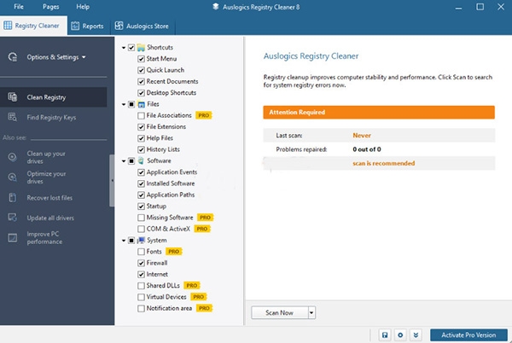Click the Software category icon
This screenshot has height=343, width=512.
click(141, 161)
